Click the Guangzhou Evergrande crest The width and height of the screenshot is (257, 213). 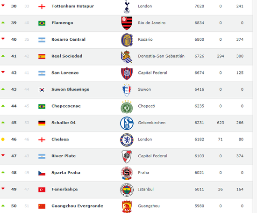pos(127,206)
